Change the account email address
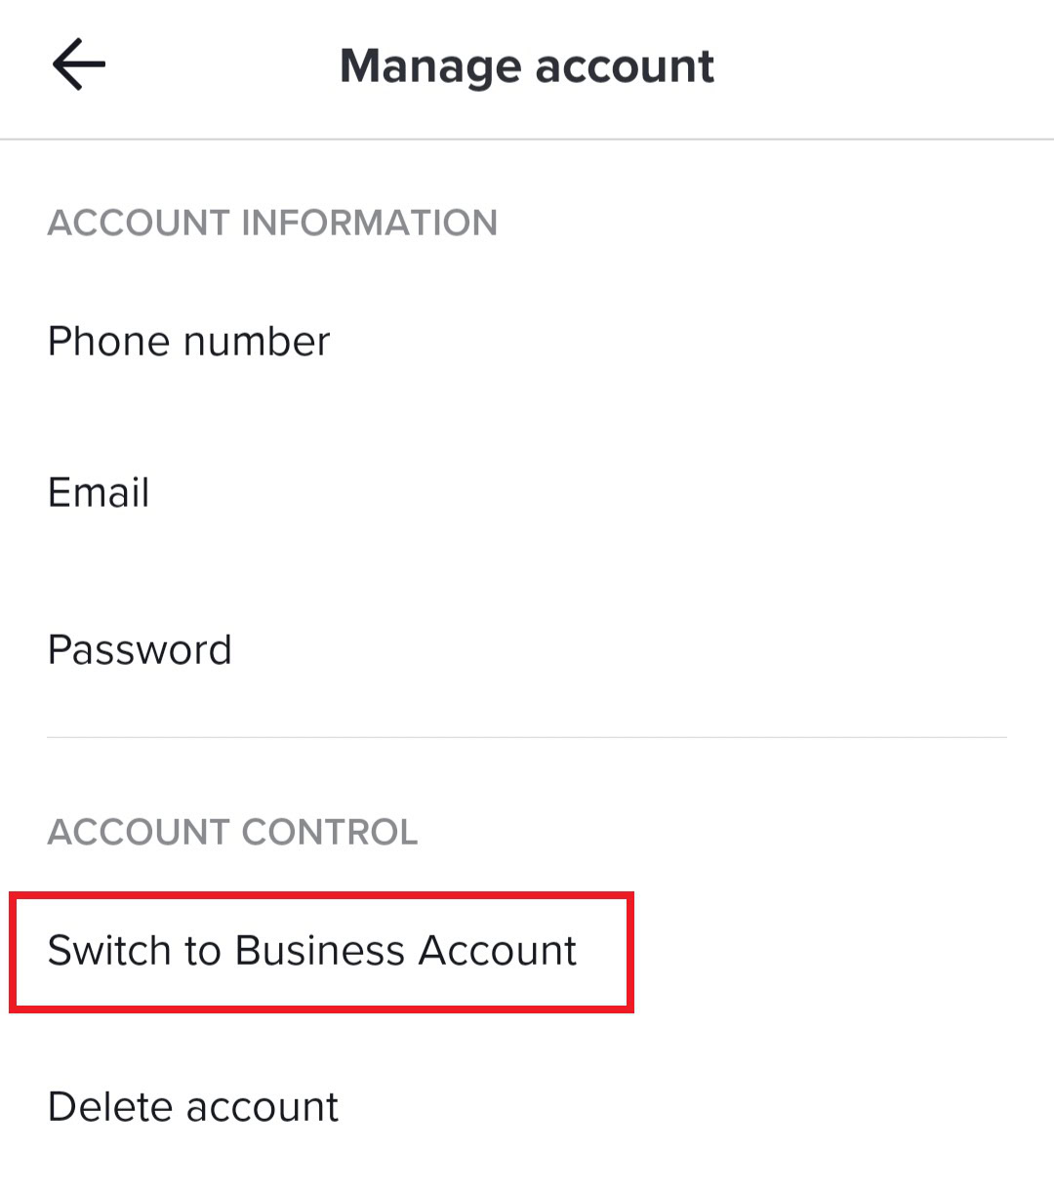 point(99,493)
